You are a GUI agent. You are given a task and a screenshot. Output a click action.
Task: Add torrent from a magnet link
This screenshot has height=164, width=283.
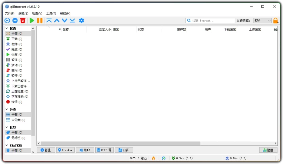click(x=7, y=20)
